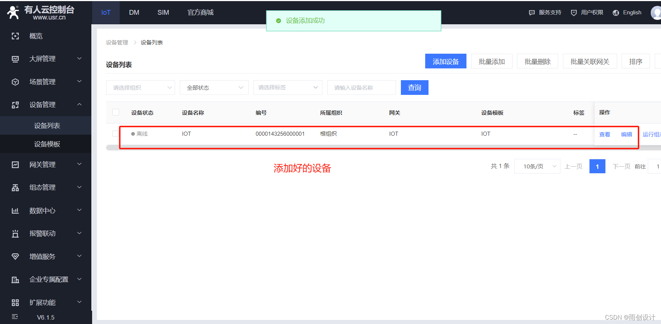Expand the 企业专属配置 menu chevron

(x=79, y=279)
